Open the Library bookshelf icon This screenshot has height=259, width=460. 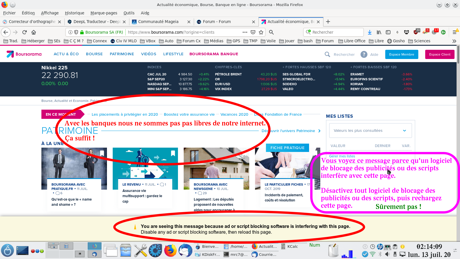[379, 32]
